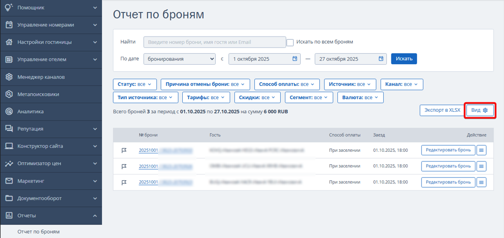Image resolution: width=504 pixels, height=238 pixels.
Task: Open the Вид settings button
Action: [480, 110]
